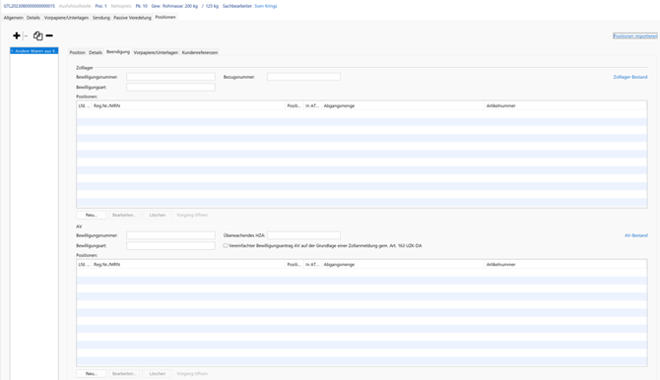
Task: Click the Positionen importieren link
Action: 635,36
